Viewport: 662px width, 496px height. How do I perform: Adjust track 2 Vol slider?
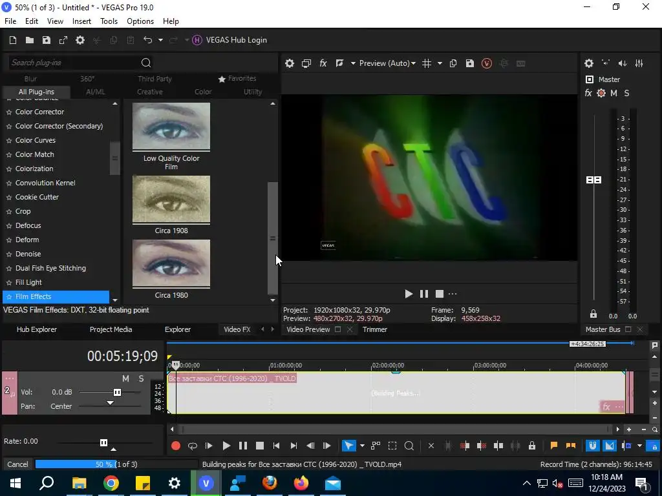point(117,392)
